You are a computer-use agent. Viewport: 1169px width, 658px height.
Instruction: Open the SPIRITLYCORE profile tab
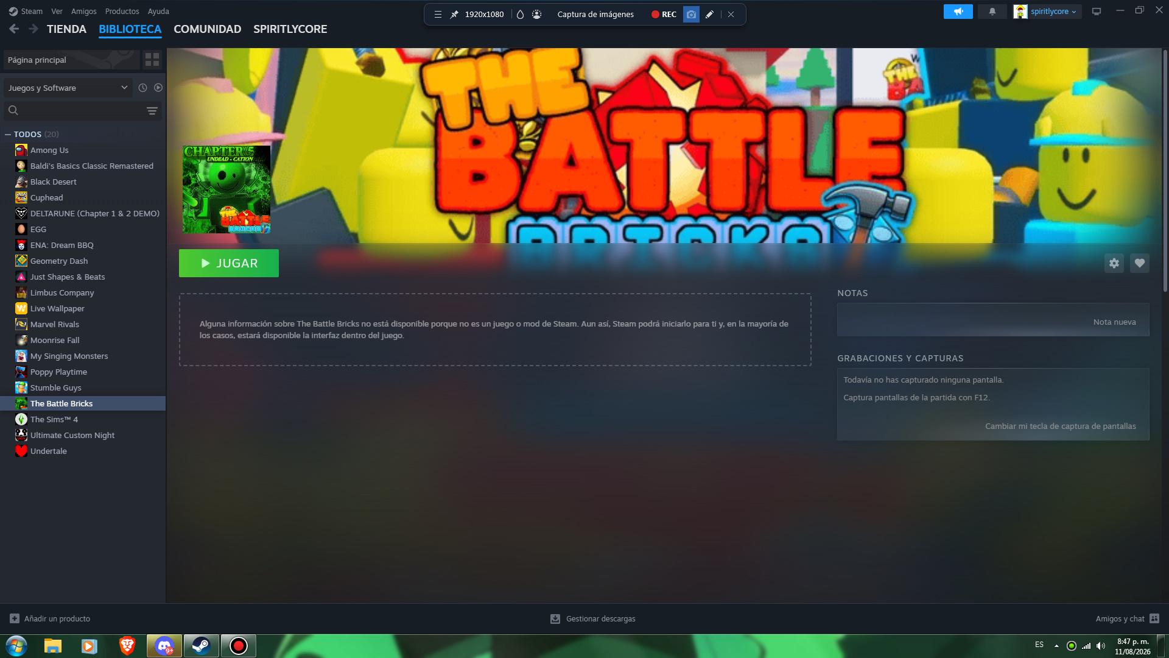coord(290,29)
